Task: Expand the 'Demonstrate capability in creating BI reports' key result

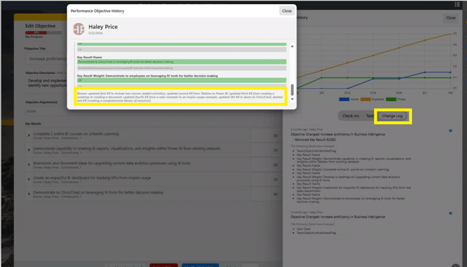Action: point(29,150)
